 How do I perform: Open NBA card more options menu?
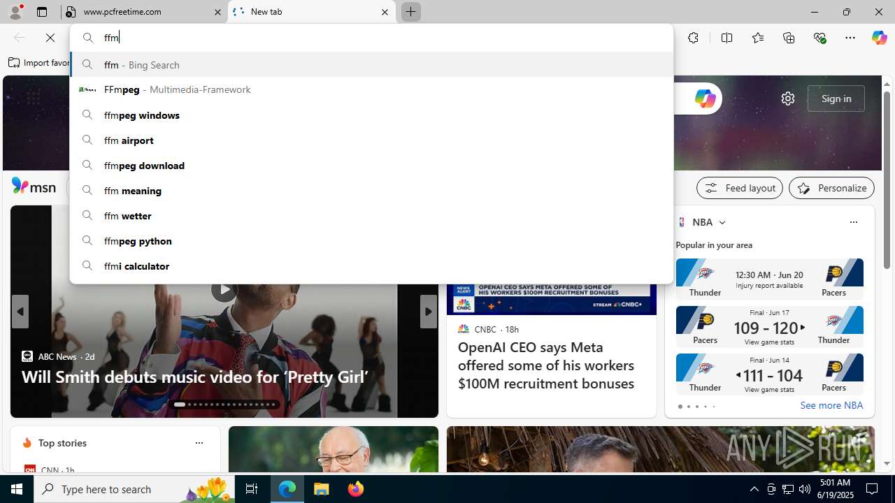[x=853, y=222]
